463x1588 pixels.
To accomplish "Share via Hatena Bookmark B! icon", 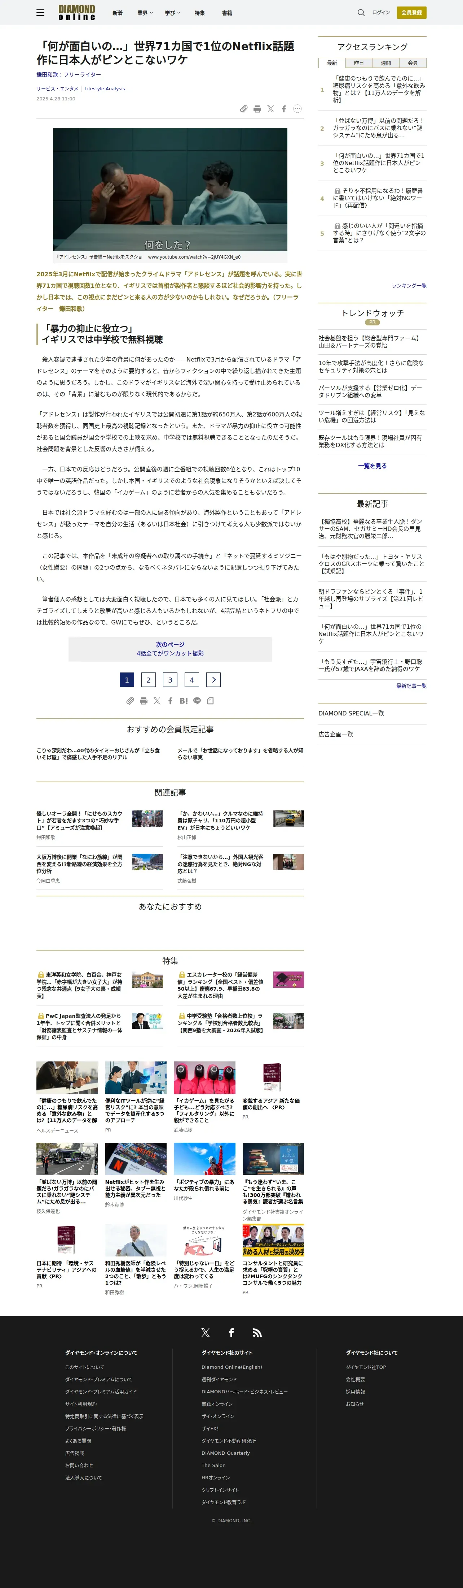I will [184, 701].
